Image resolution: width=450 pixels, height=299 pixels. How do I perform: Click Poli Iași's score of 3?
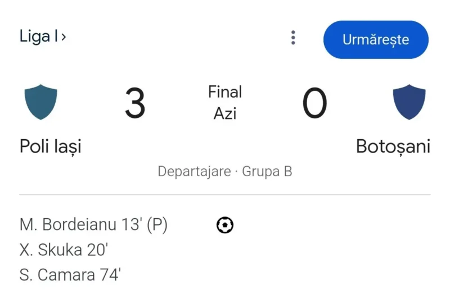(135, 104)
